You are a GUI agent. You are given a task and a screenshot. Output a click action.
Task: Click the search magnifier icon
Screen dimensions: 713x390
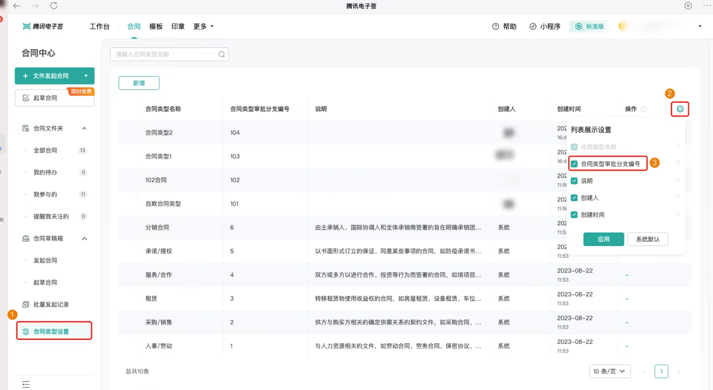click(x=221, y=55)
